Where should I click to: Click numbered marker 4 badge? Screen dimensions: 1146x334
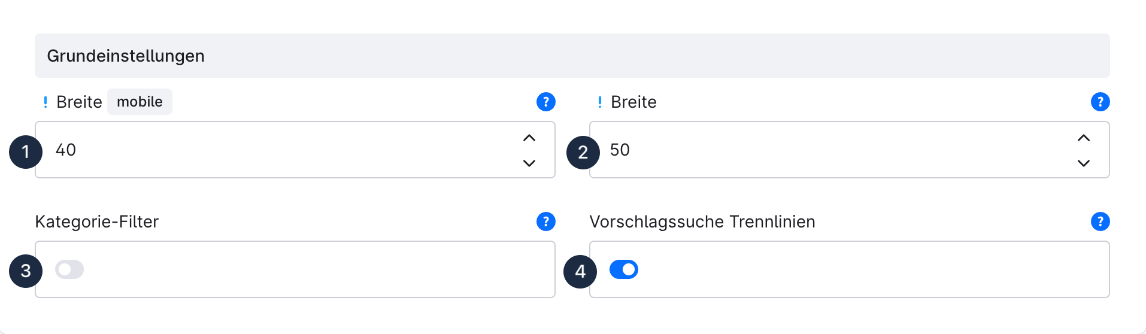[x=580, y=272]
